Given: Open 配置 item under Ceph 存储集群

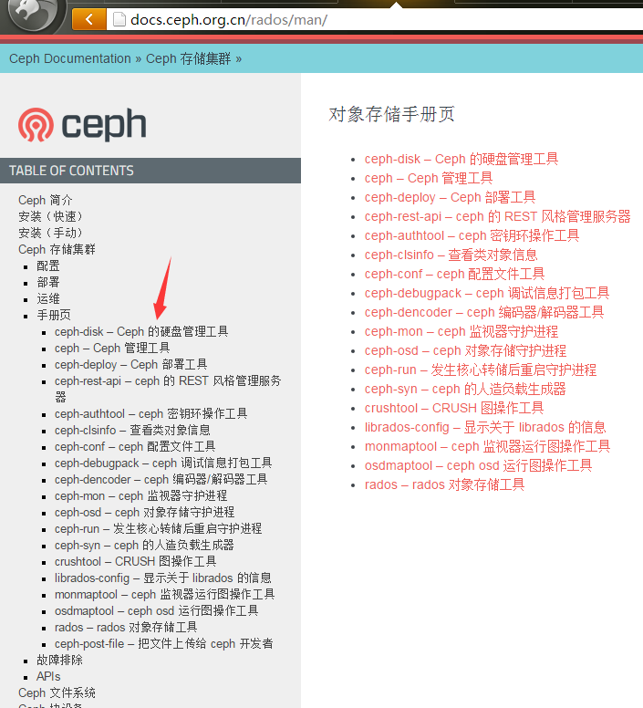Looking at the screenshot, I should 48,265.
